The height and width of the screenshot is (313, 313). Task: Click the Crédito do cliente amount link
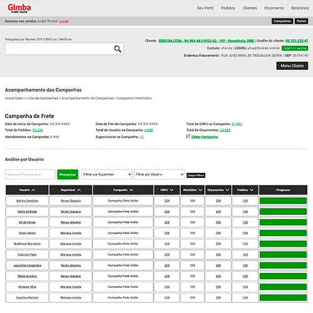pos(297,41)
